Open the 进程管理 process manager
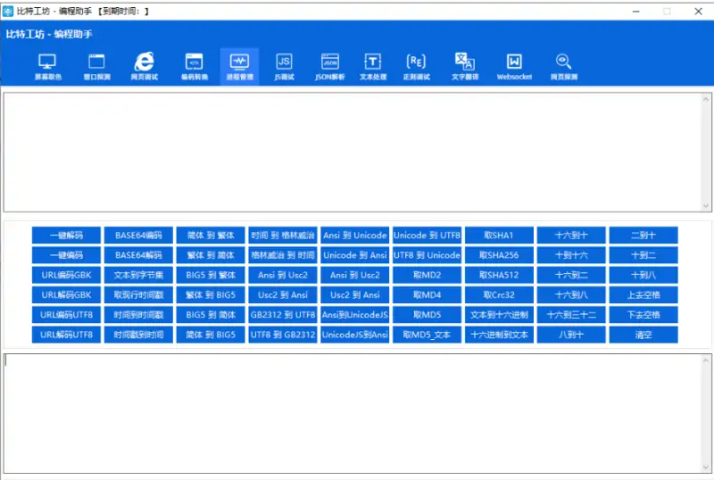The height and width of the screenshot is (480, 714). (239, 66)
